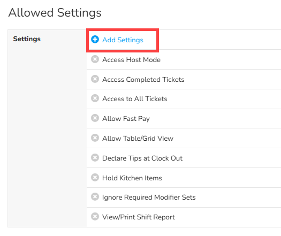Open the Add Settings link
The image size is (281, 236).
click(x=123, y=40)
